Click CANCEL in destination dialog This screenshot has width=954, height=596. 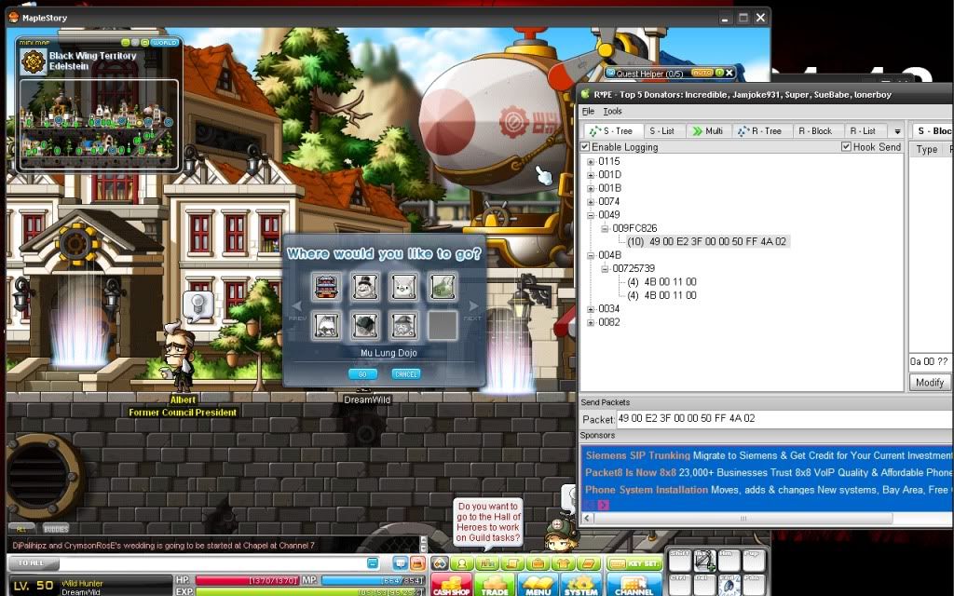coord(406,374)
